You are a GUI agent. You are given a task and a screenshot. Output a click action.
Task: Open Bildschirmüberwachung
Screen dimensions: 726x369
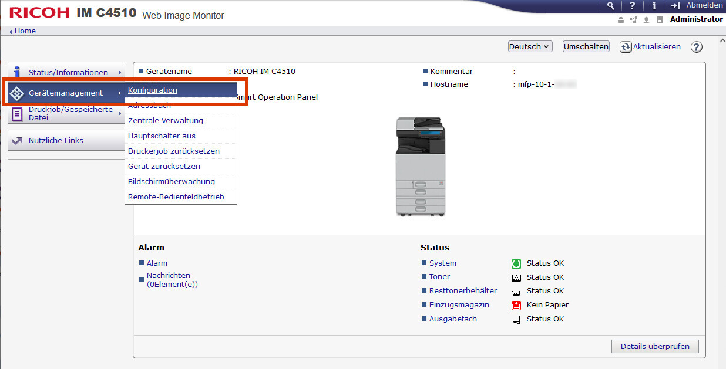(x=181, y=182)
